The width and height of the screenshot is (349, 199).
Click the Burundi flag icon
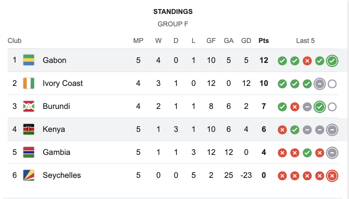pos(29,106)
